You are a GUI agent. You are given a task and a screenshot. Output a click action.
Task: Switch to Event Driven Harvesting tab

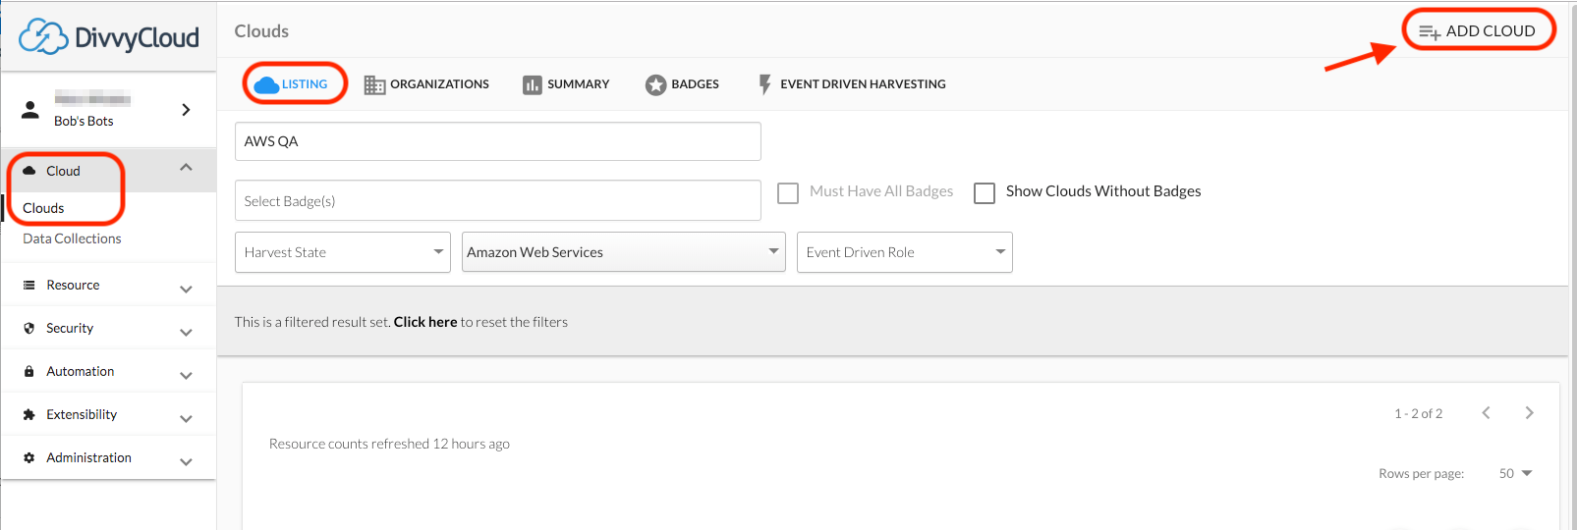[x=851, y=84]
